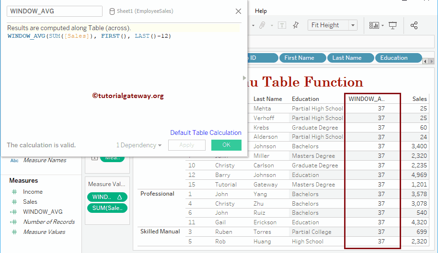Select the ID pill on Rows shelf
The width and height of the screenshot is (438, 253).
tap(263, 58)
